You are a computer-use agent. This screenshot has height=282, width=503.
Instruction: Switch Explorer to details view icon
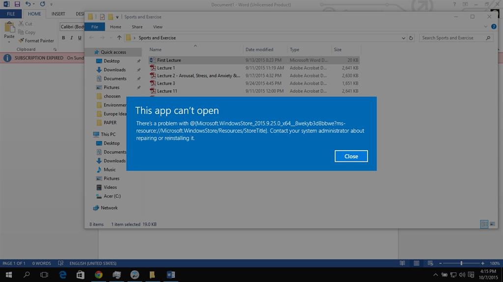pos(484,224)
